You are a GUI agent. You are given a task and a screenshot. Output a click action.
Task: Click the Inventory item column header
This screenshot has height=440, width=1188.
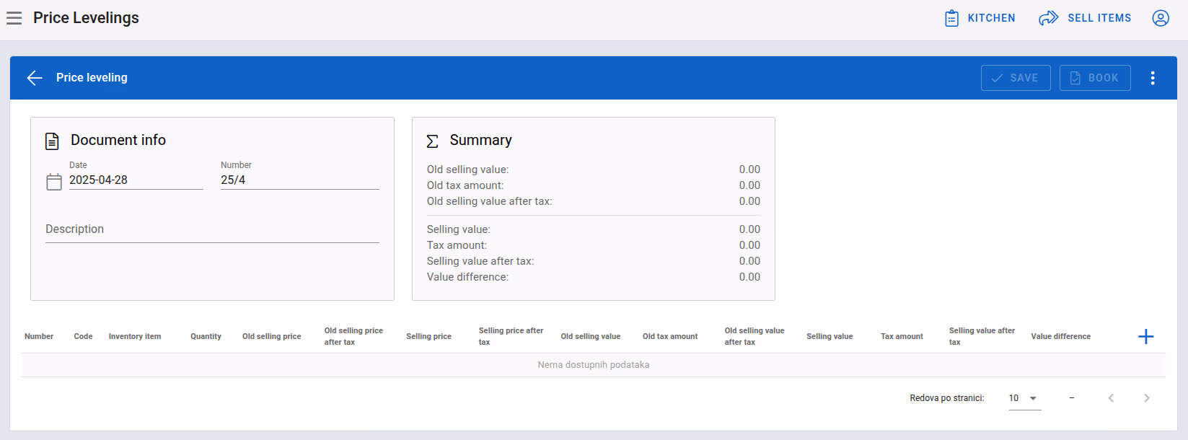click(135, 336)
